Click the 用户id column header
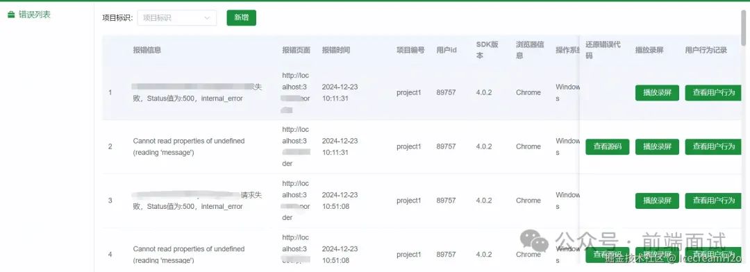750x272 pixels. [x=447, y=50]
